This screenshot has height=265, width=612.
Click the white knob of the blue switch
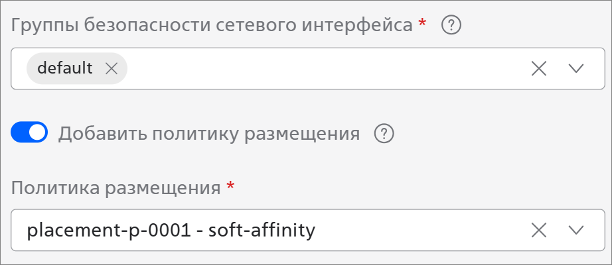pos(38,133)
